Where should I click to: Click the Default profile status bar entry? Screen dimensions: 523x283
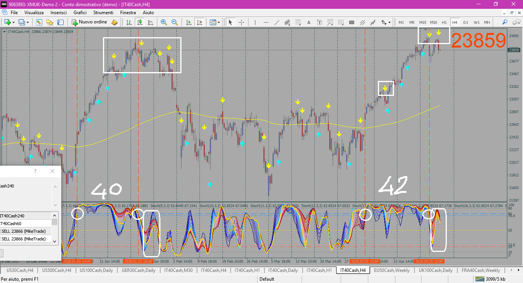click(x=267, y=279)
